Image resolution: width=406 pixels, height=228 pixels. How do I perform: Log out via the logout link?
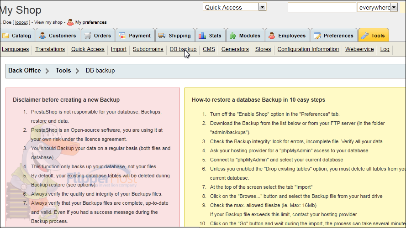pyautogui.click(x=21, y=22)
